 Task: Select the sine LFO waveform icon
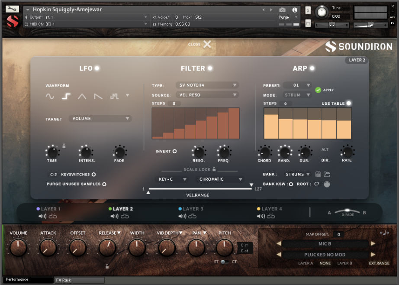click(x=50, y=96)
